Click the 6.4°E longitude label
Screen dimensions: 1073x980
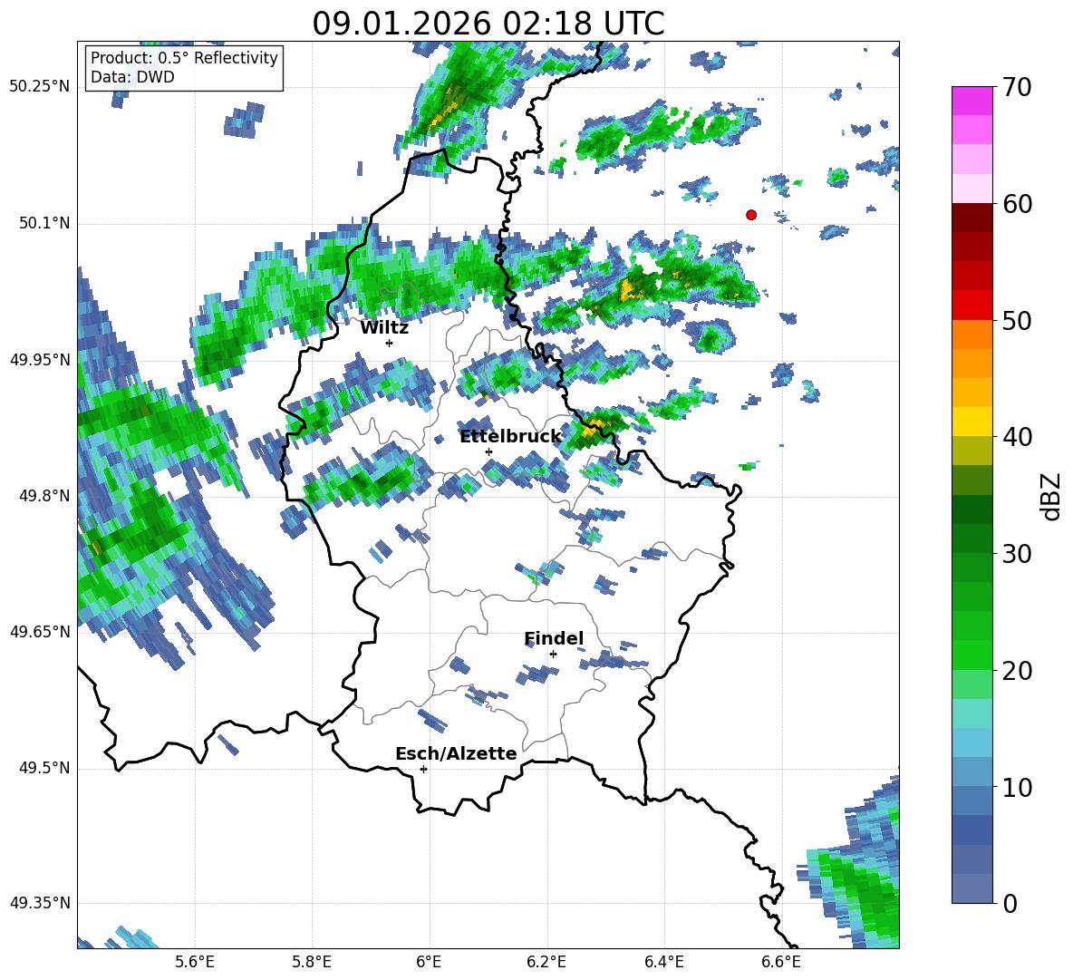pyautogui.click(x=663, y=962)
